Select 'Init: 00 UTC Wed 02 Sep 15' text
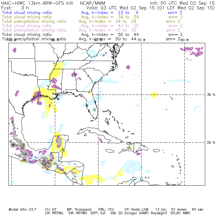Image resolution: width=216 pixels, height=216 pixels. [182, 3]
